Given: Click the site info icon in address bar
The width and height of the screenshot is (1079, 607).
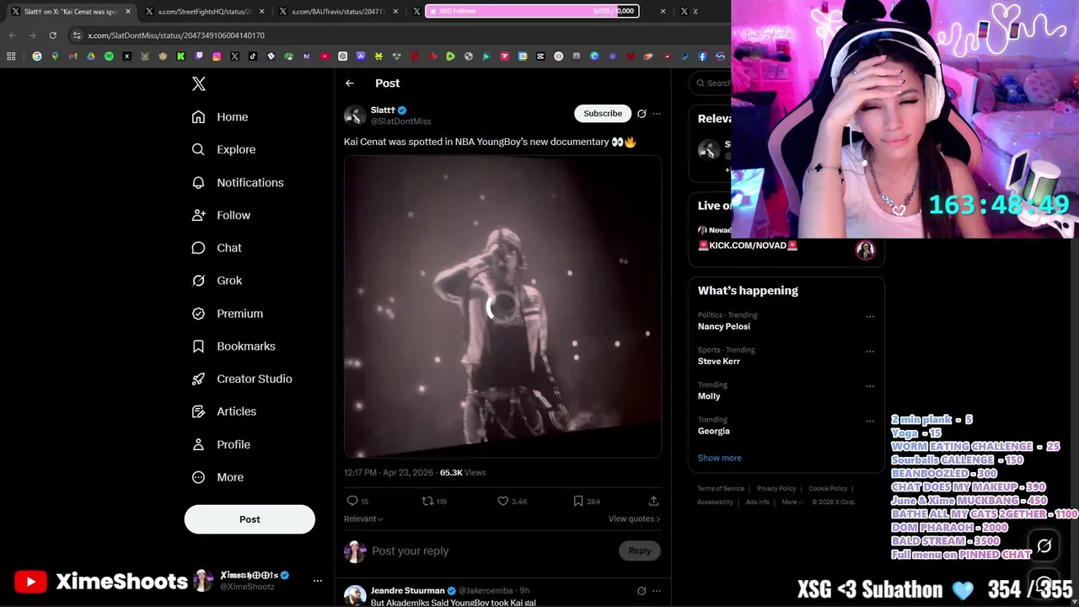Looking at the screenshot, I should click(x=77, y=35).
